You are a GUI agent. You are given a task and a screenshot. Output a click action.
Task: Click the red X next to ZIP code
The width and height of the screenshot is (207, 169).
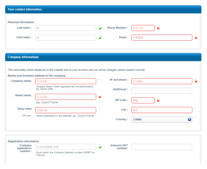click(x=158, y=100)
